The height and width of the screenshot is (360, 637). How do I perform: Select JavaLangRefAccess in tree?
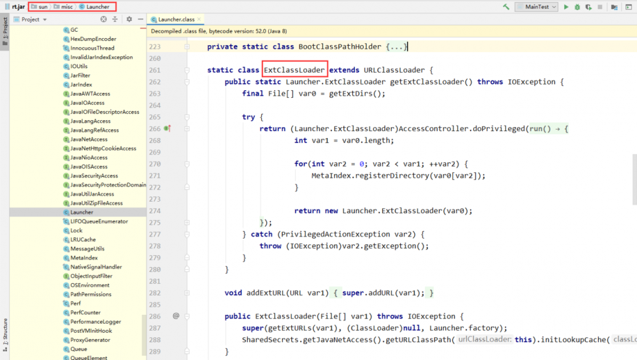click(91, 130)
